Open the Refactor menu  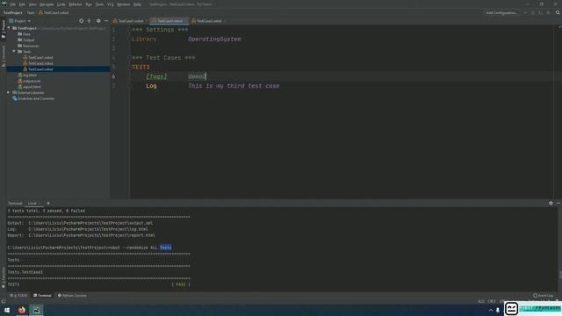point(76,4)
